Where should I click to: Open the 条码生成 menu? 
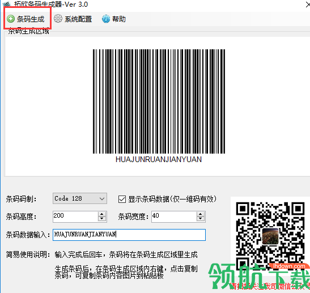pyautogui.click(x=26, y=19)
